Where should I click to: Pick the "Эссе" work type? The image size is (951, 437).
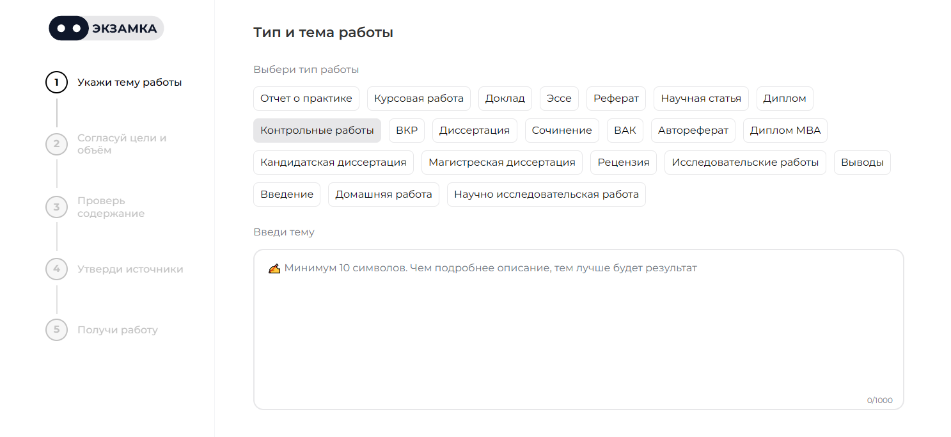(558, 98)
